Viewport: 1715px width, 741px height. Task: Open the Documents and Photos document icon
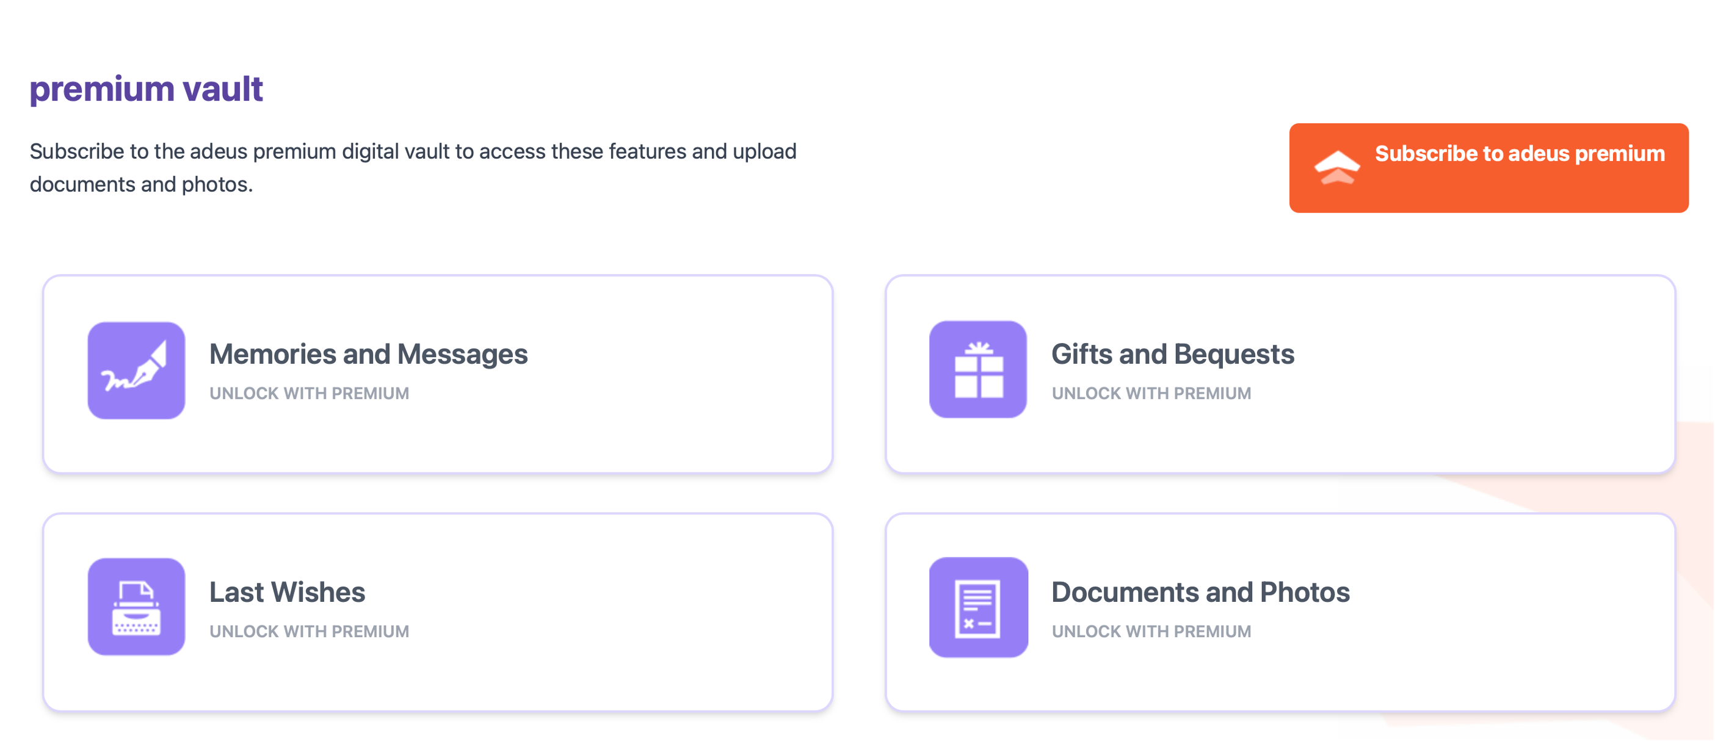pyautogui.click(x=979, y=607)
